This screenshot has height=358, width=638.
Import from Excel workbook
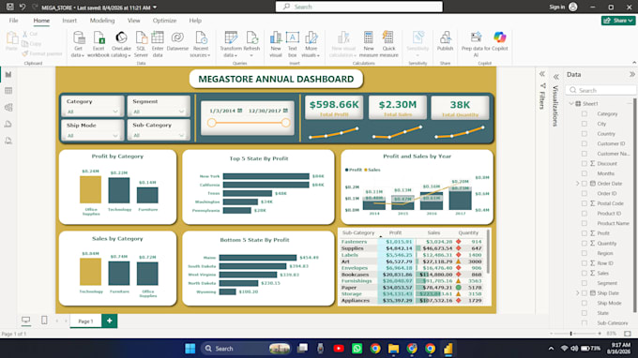click(x=99, y=44)
